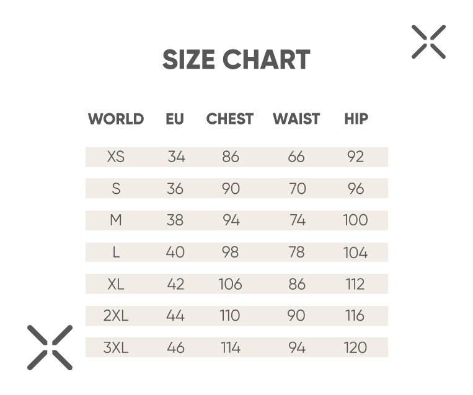Click the EU column header
The height and width of the screenshot is (395, 473).
(x=175, y=119)
